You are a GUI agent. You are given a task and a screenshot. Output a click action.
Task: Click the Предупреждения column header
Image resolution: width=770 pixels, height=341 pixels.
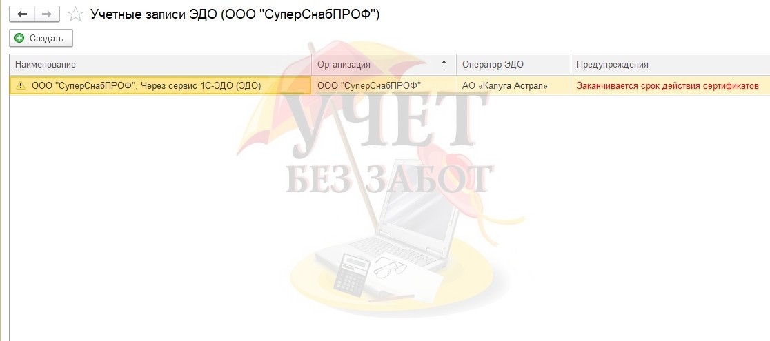point(671,64)
